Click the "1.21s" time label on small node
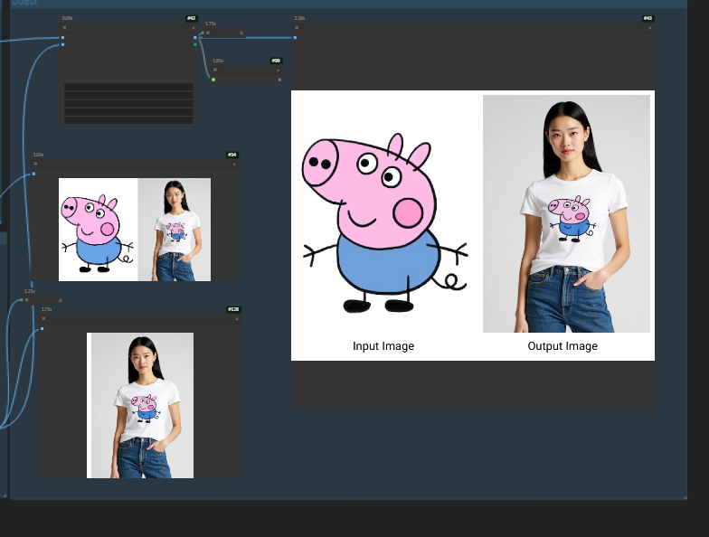The height and width of the screenshot is (537, 709). click(29, 291)
